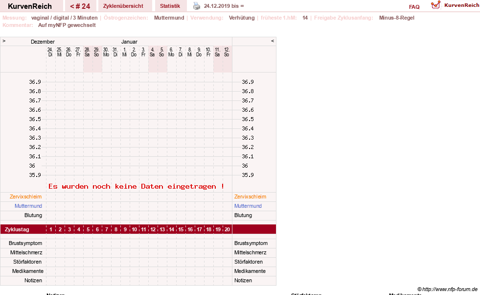The image size is (480, 295).
Task: Click früheste 1.hM value 14
Action: [x=305, y=18]
